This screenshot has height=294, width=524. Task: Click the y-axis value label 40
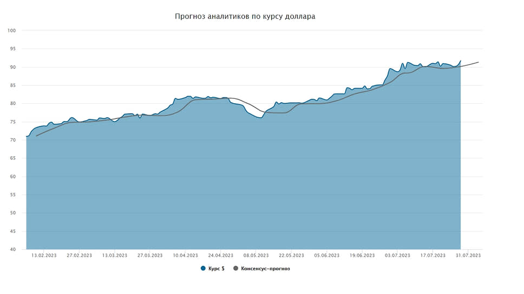coord(12,249)
